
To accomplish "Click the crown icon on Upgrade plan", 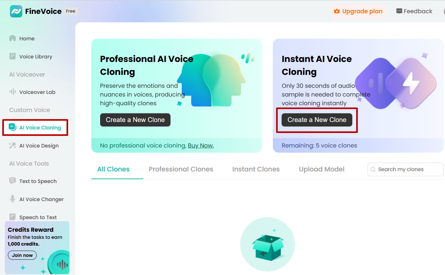I will point(337,11).
